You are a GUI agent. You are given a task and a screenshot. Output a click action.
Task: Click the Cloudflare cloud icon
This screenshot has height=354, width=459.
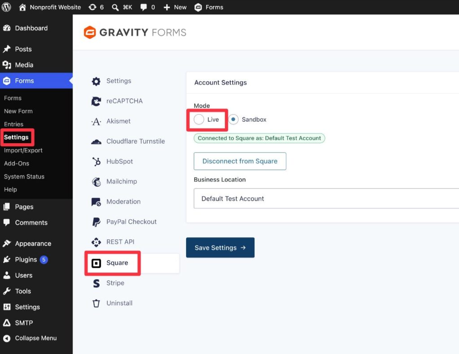pos(96,142)
